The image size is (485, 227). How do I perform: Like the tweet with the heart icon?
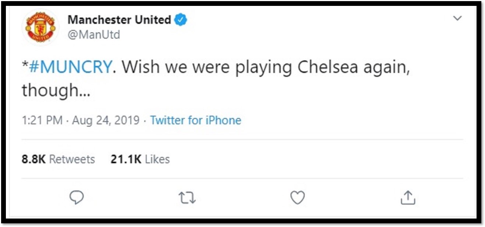pos(297,198)
